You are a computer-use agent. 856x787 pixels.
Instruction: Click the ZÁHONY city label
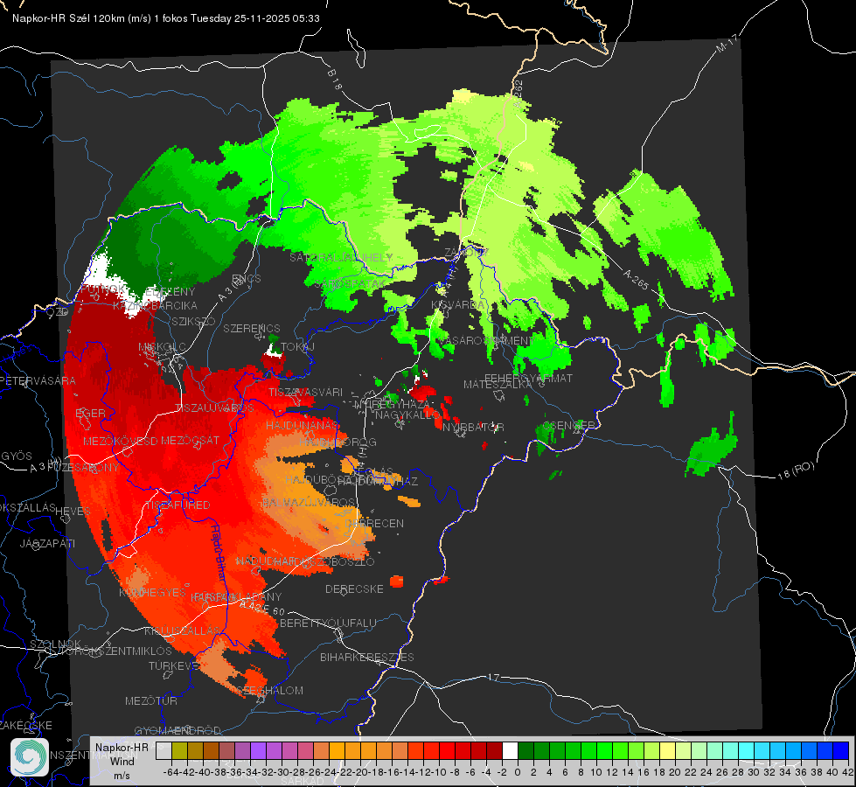(465, 253)
